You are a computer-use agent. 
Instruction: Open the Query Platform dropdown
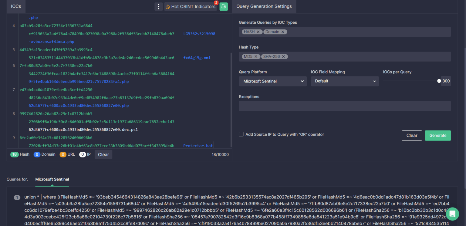pos(272,81)
